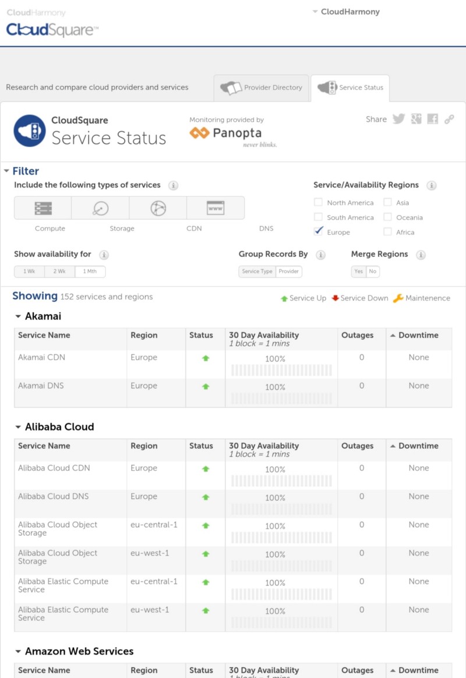466x678 pixels.
Task: Select the DNS service type icon
Action: 216,208
